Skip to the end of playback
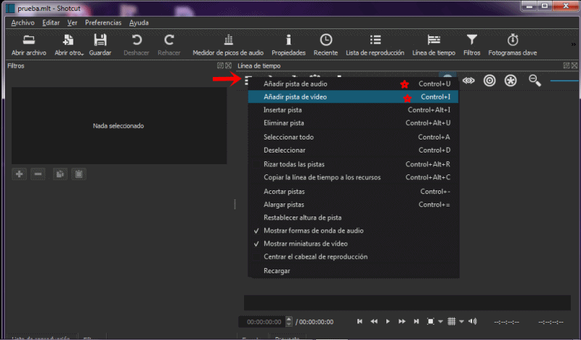This screenshot has height=340, width=581. click(416, 321)
